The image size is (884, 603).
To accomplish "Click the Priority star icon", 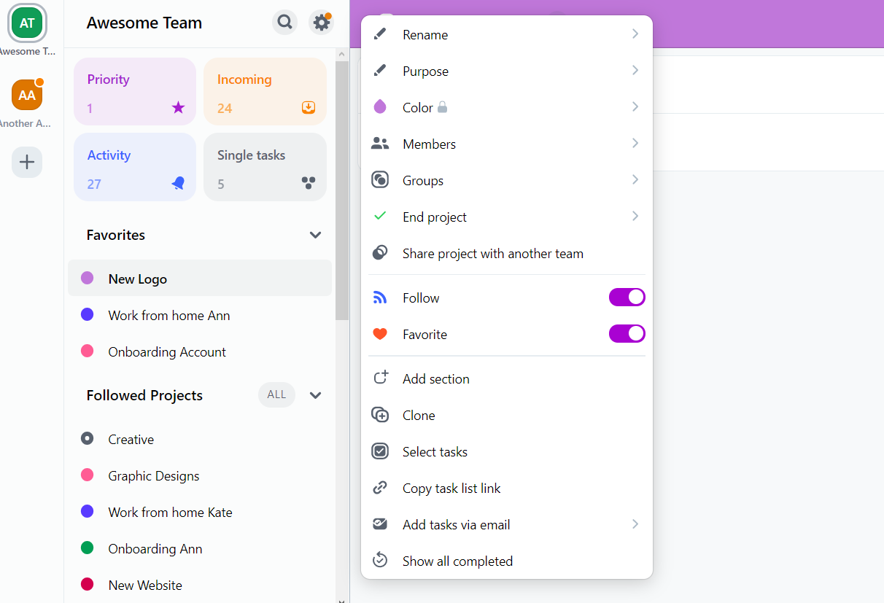I will click(178, 108).
